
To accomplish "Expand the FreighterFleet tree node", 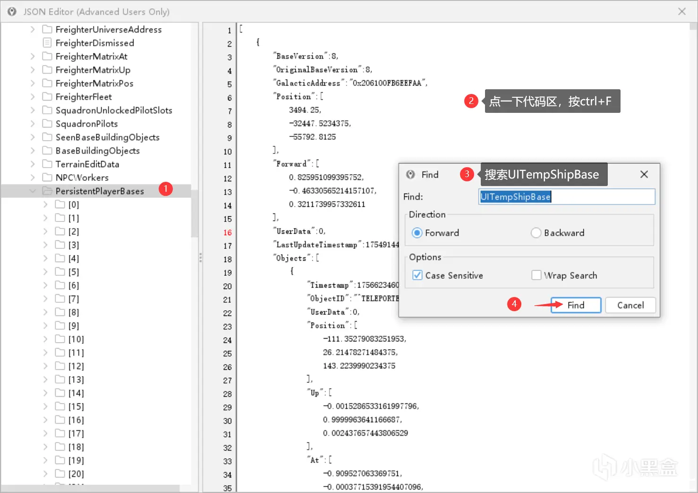I will [x=33, y=97].
